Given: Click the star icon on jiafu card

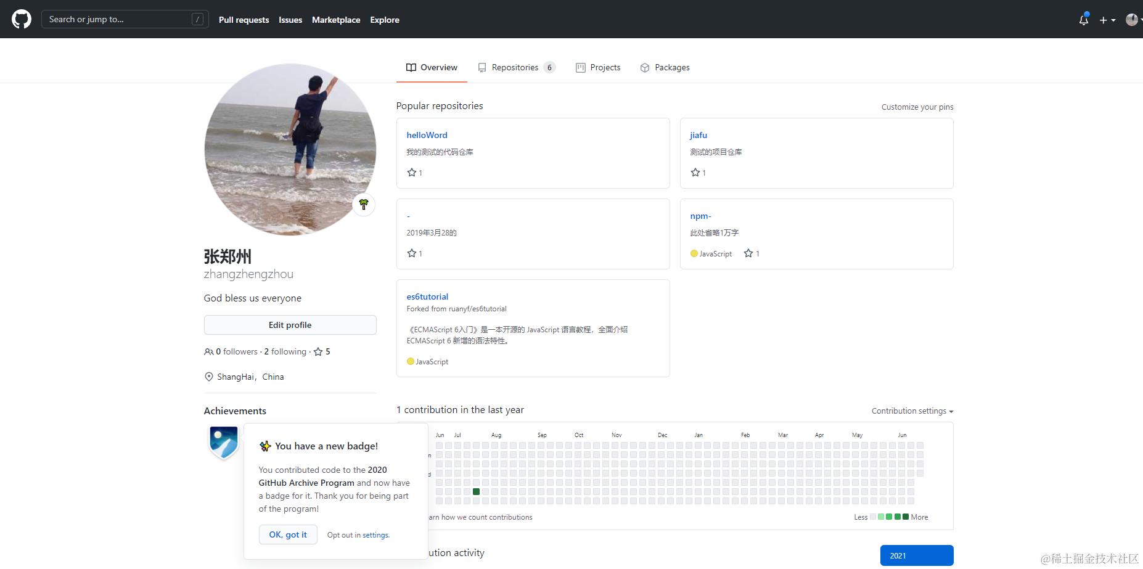Looking at the screenshot, I should 695,173.
